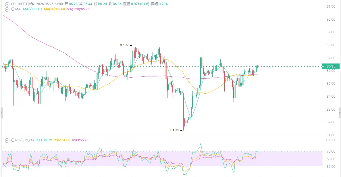Viewport: 341px width, 177px height.
Task: Click the current price tag 86.35
Action: [x=331, y=66]
